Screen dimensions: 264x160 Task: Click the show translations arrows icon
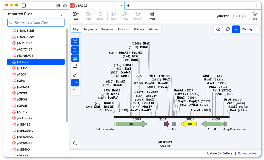coord(75,66)
